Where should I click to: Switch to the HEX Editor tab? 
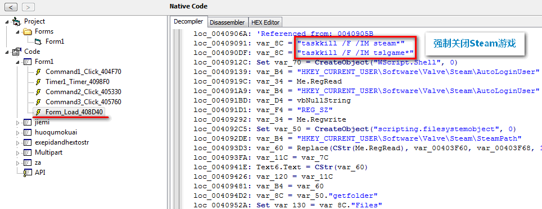[265, 22]
